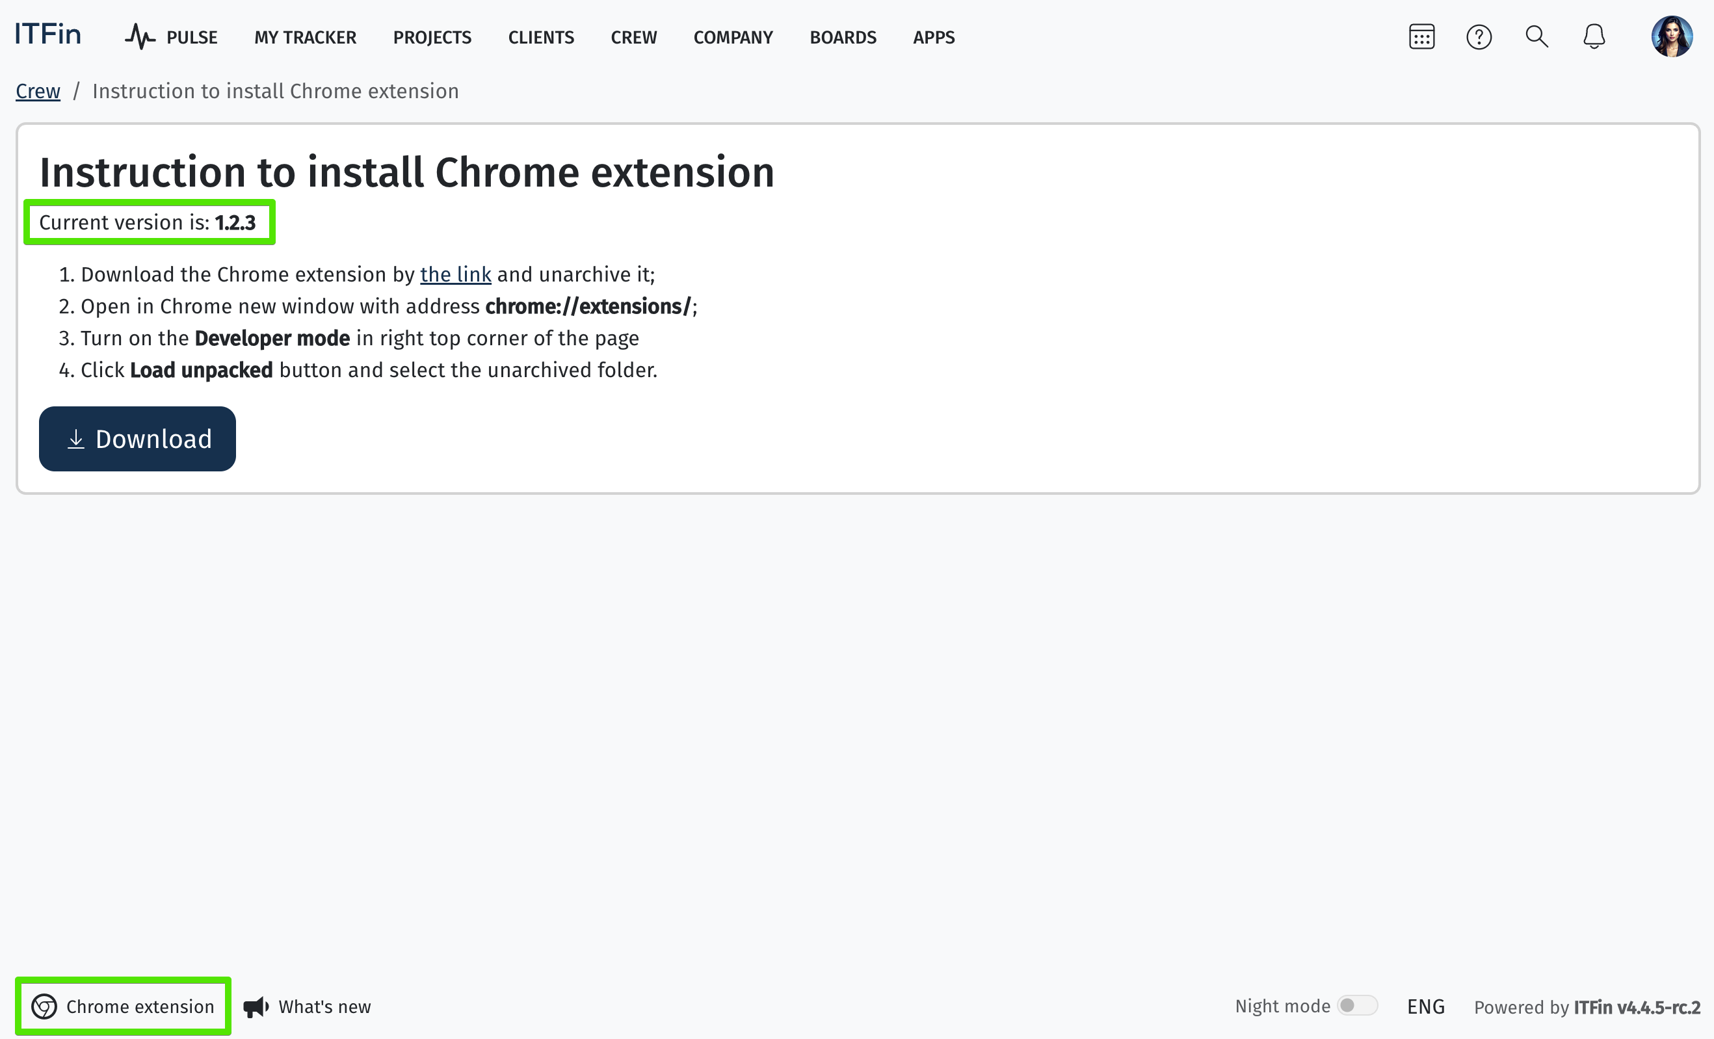Click the Pulse heartbeat icon

tap(140, 37)
